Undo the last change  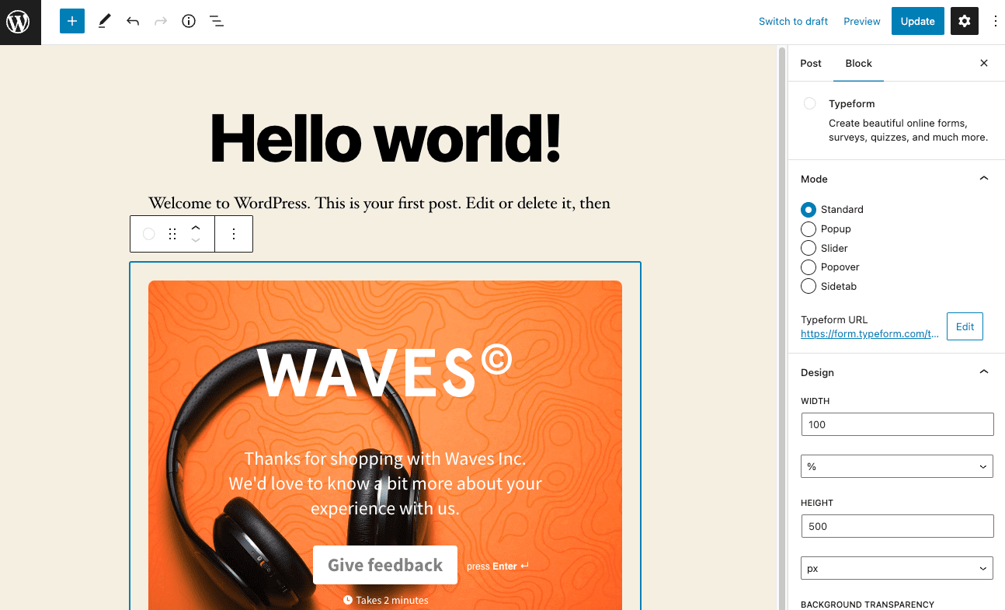pyautogui.click(x=133, y=22)
